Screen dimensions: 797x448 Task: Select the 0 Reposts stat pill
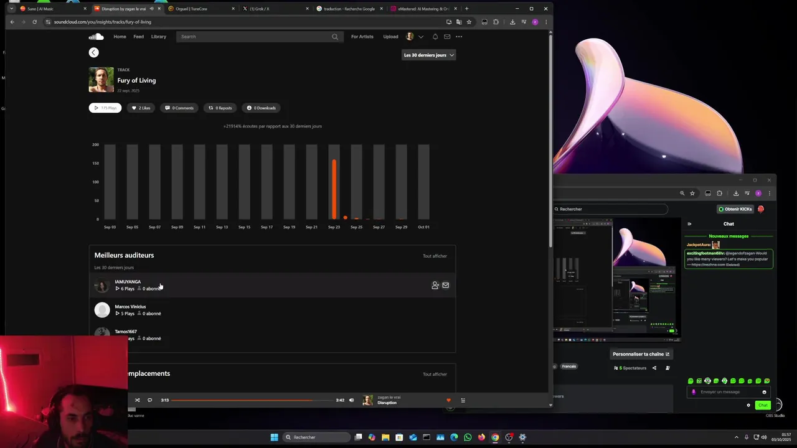point(220,108)
